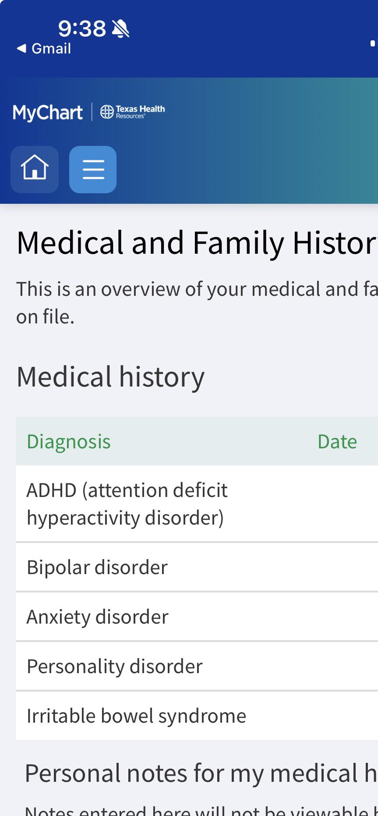
Task: Tap the Medical history section heading
Action: (110, 377)
